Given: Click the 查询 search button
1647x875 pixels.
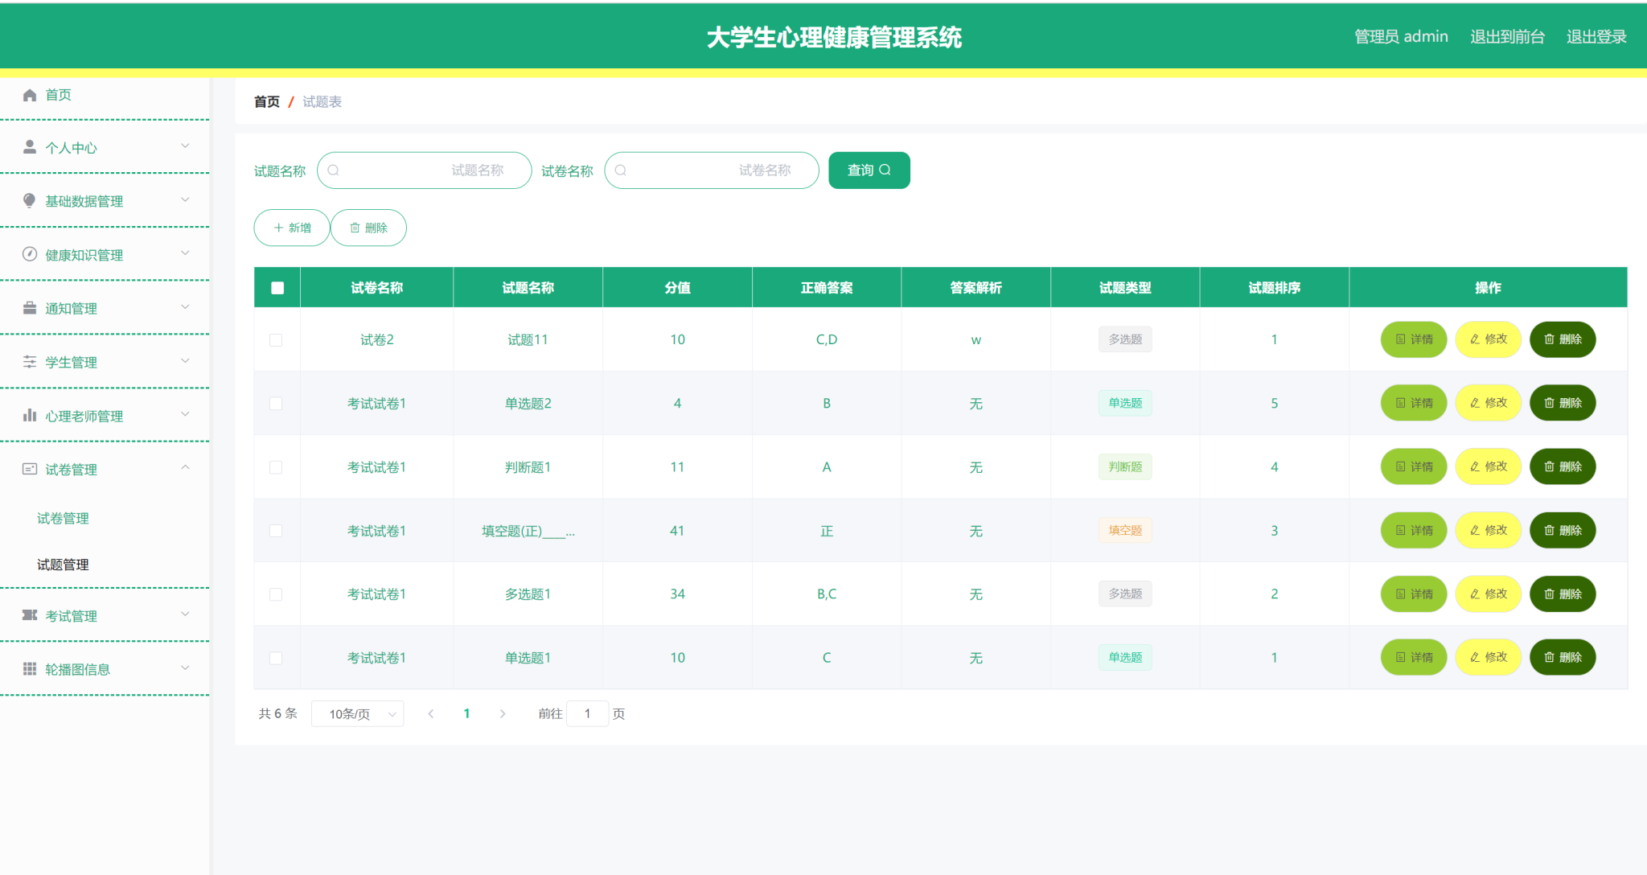Looking at the screenshot, I should 869,170.
